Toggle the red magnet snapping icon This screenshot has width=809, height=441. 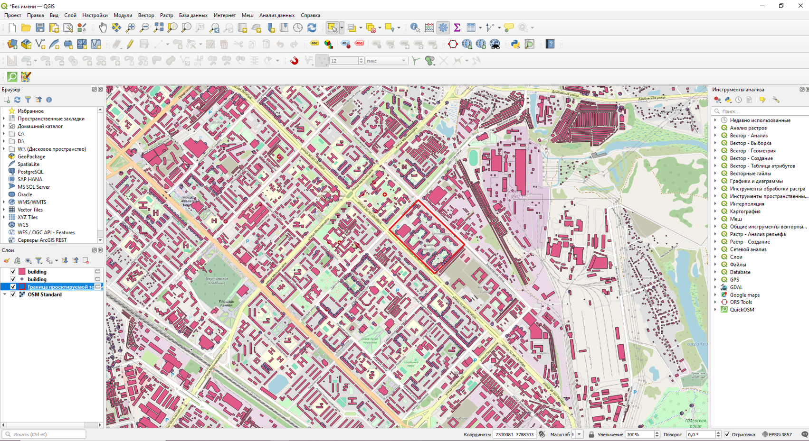[x=295, y=61]
